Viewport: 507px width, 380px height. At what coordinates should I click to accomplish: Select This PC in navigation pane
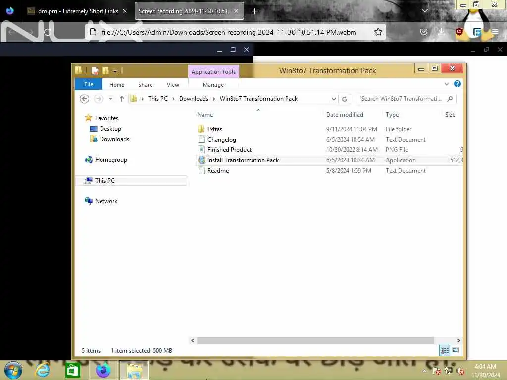(131, 180)
